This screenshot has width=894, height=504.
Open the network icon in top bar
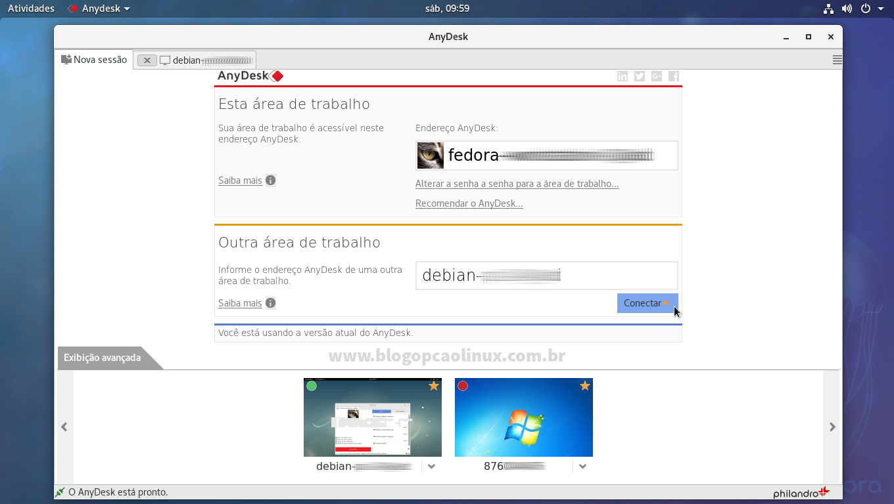(828, 9)
